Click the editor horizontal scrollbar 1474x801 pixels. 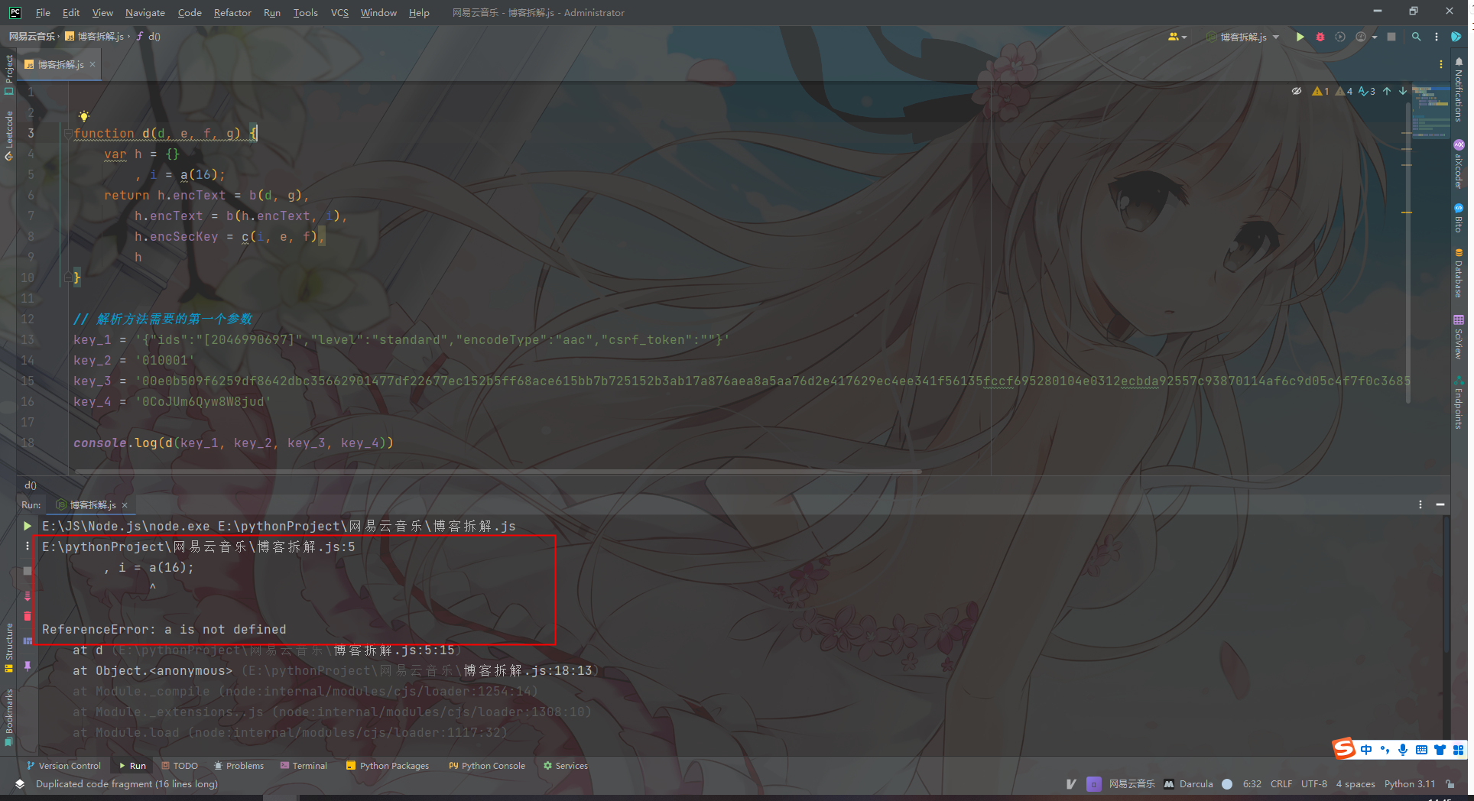click(498, 472)
